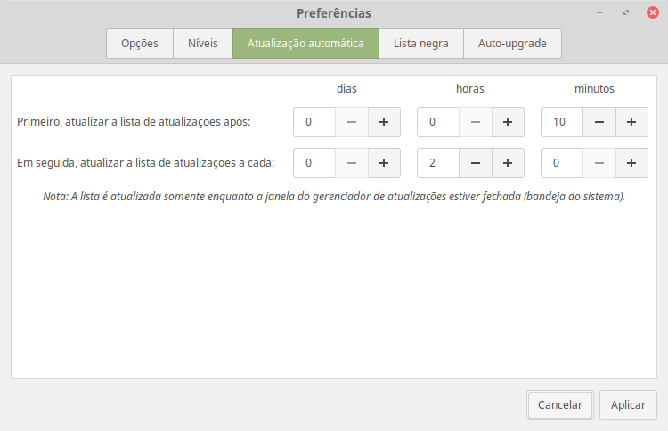Screen dimensions: 668x431
Task: Focus the first-update minutes field showing 10
Action: click(x=562, y=122)
